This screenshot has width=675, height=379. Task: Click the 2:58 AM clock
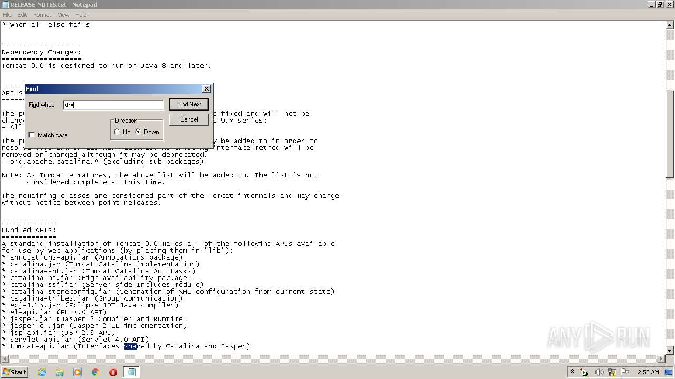point(648,372)
